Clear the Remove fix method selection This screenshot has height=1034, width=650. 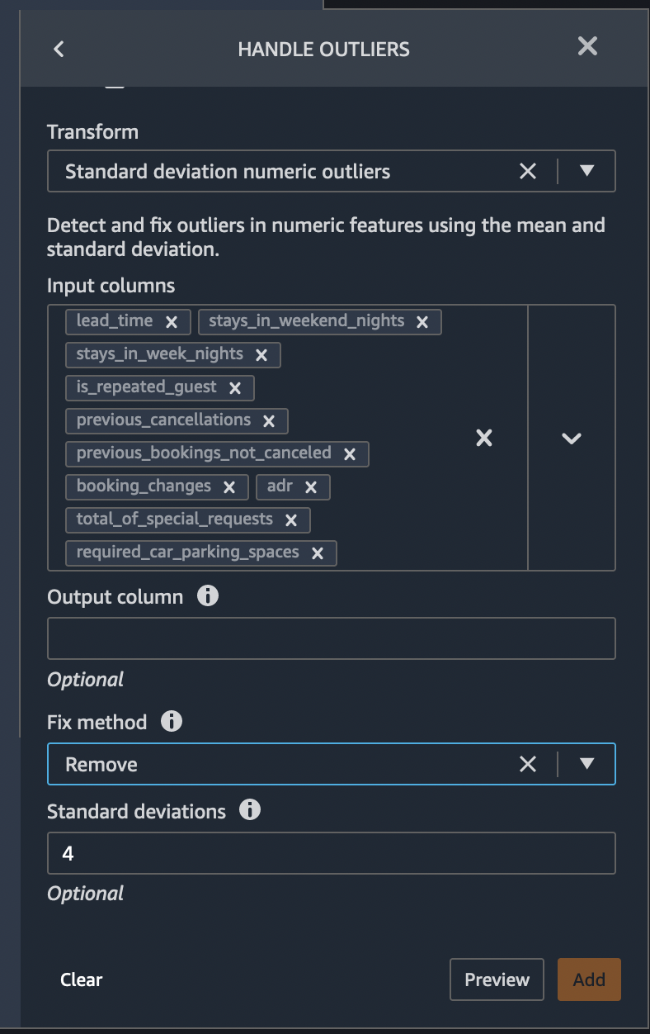(x=528, y=764)
